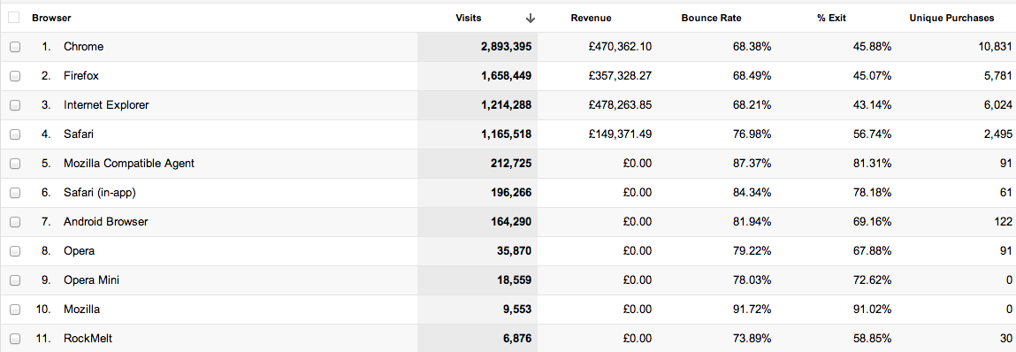Select the Firefox row checkbox
The width and height of the screenshot is (1016, 352).
(x=15, y=76)
